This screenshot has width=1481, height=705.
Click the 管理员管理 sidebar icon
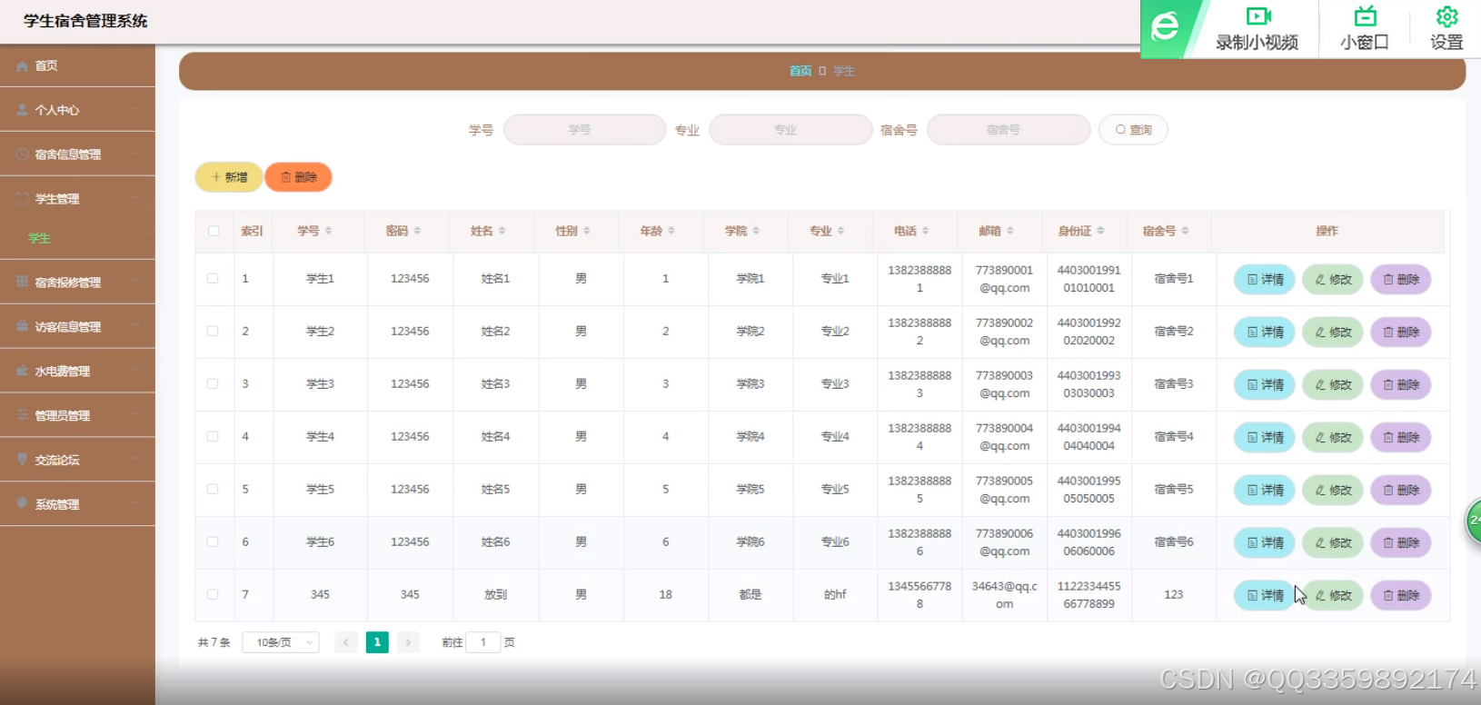click(x=22, y=415)
